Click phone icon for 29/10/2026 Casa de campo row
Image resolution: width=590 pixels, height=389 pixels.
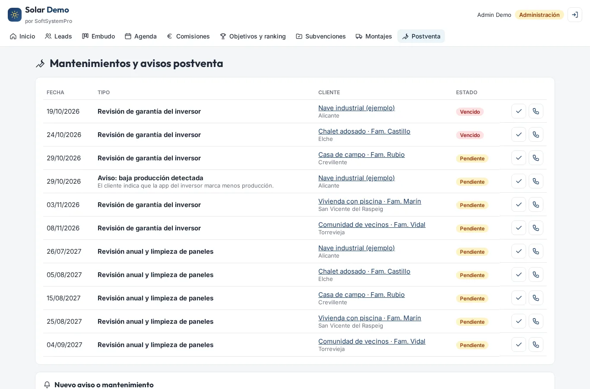tap(536, 158)
